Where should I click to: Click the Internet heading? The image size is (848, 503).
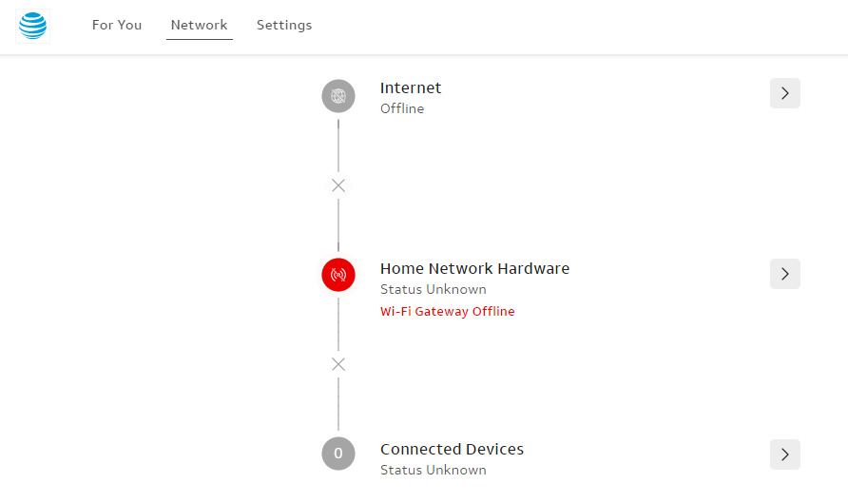click(411, 87)
